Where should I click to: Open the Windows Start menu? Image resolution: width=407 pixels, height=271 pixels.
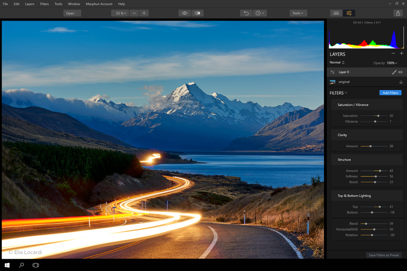tap(7, 265)
